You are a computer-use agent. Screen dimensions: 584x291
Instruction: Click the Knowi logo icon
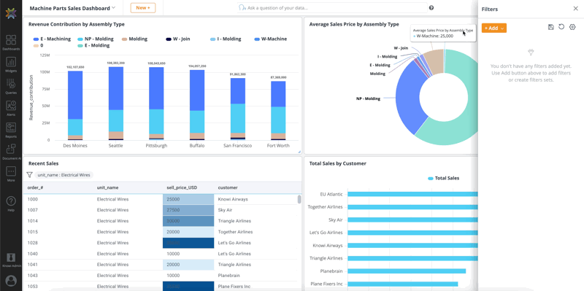pyautogui.click(x=11, y=13)
